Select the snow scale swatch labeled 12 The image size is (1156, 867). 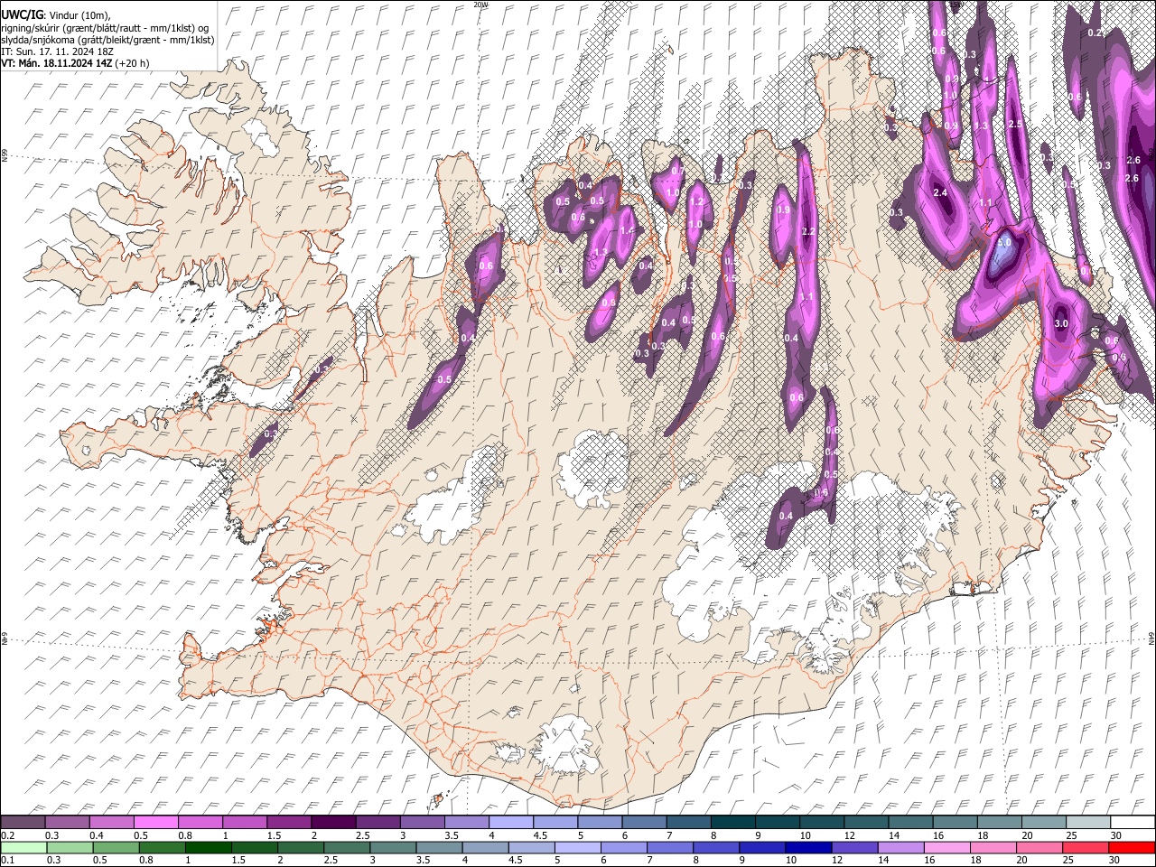865,823
